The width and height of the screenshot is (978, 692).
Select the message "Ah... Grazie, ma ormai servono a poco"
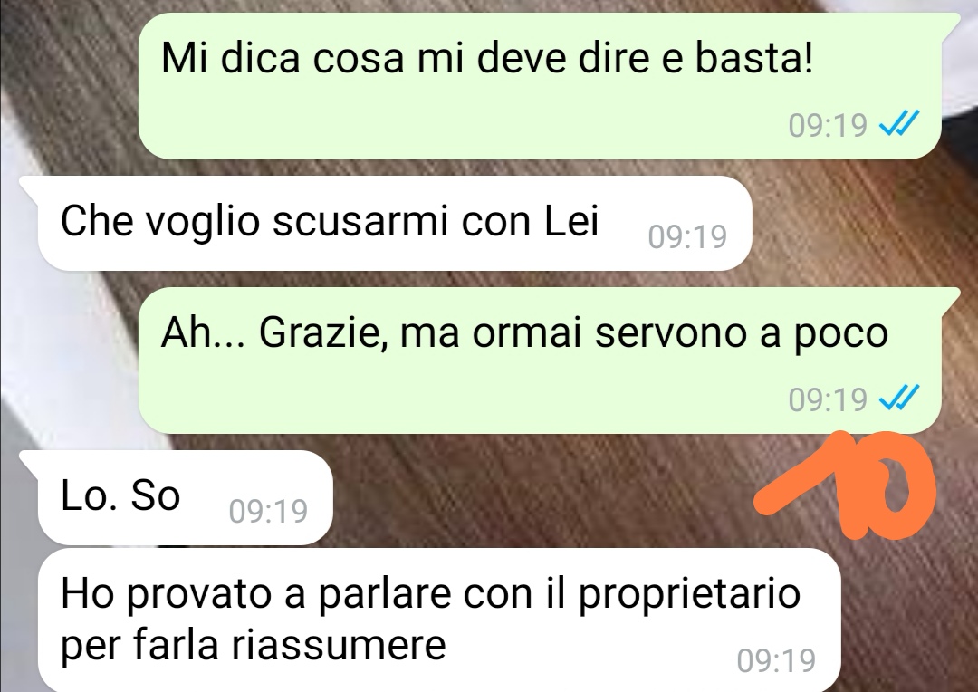click(x=540, y=360)
